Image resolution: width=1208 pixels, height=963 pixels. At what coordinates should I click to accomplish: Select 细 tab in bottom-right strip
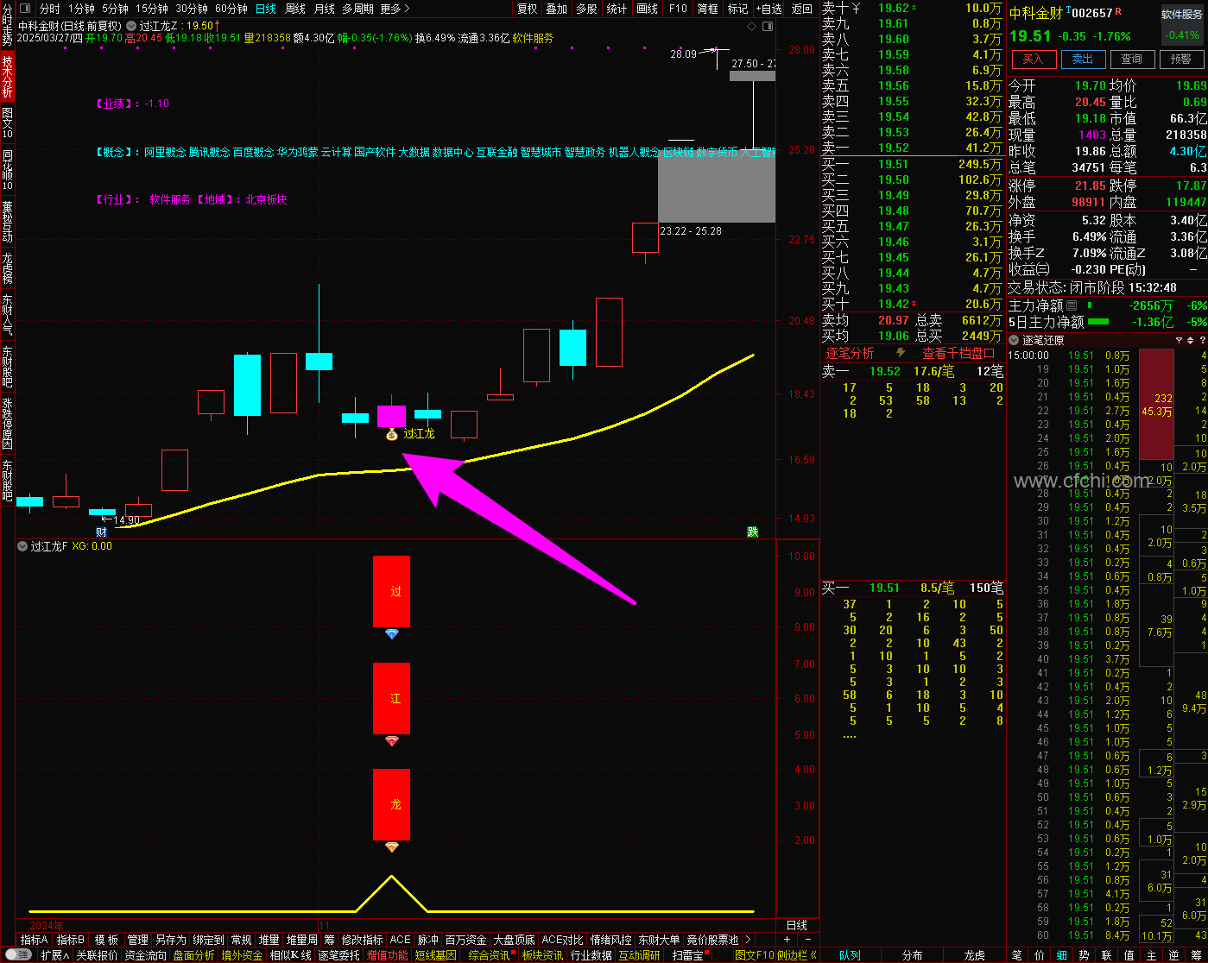[1061, 955]
